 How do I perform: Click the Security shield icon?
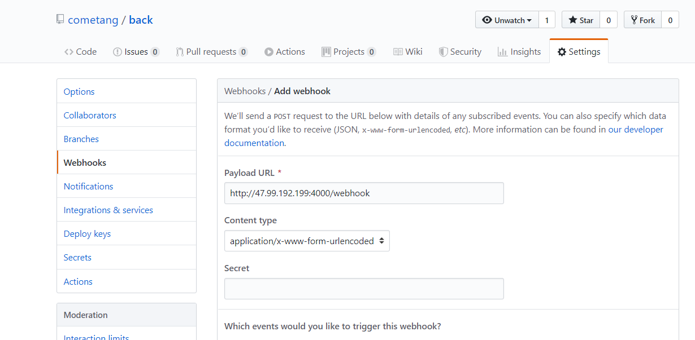(x=444, y=52)
